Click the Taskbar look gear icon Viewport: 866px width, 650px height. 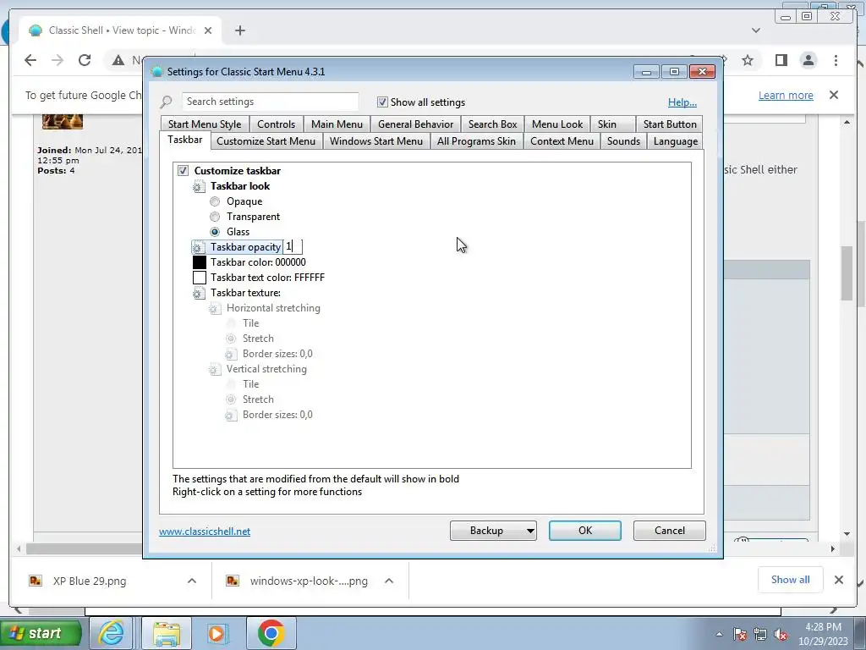(199, 187)
